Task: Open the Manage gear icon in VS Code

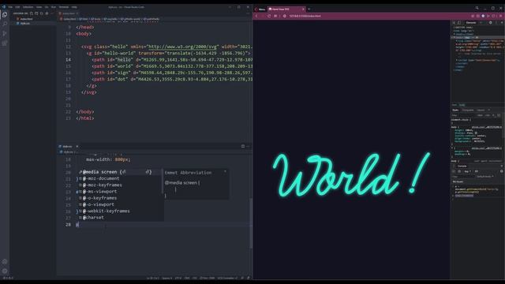Action: point(5,271)
